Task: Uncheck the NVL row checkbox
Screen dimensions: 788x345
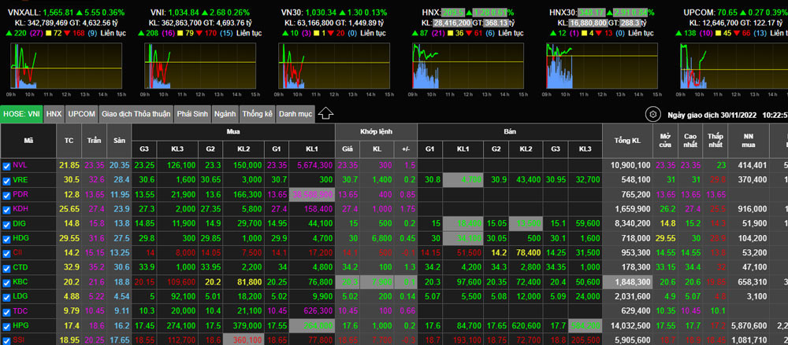Action: 7,166
